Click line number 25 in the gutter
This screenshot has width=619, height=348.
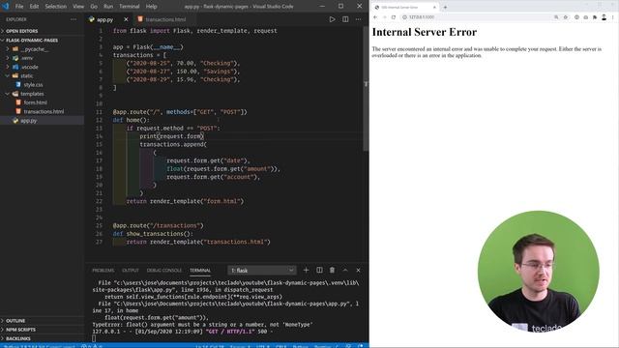pos(99,225)
